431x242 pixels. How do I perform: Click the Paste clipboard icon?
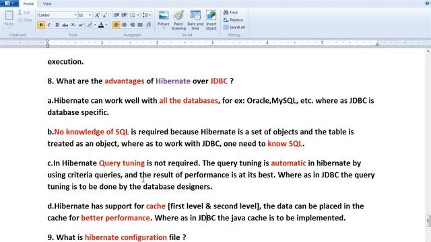point(9,15)
